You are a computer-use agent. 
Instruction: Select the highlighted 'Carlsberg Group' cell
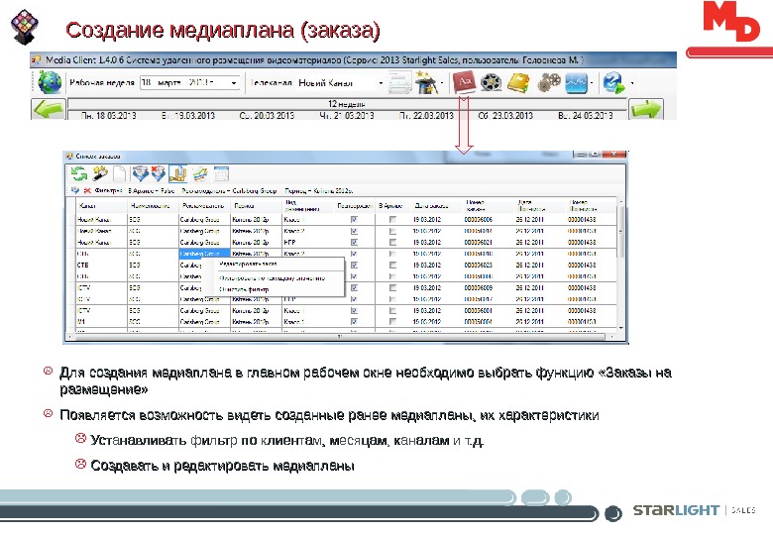pos(204,254)
